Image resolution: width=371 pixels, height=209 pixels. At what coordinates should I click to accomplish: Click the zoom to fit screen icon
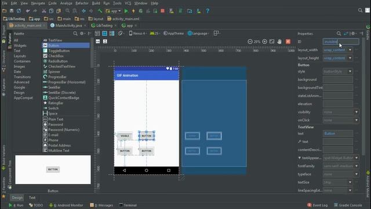point(272,41)
